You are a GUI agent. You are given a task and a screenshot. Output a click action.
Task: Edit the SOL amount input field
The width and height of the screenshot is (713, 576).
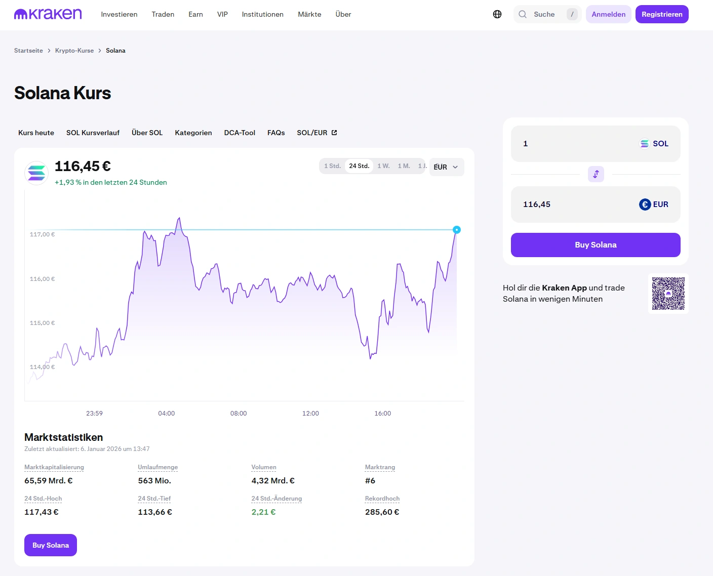coord(596,144)
